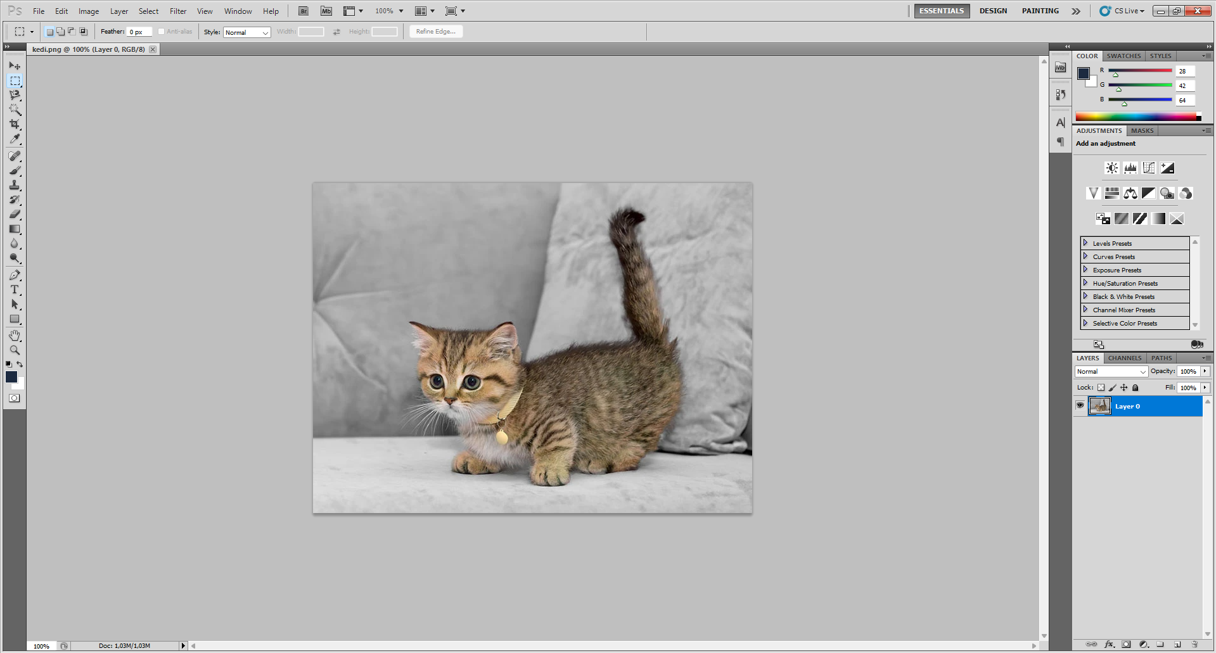Lock transparent pixels for the layer
Image resolution: width=1216 pixels, height=653 pixels.
[x=1101, y=387]
